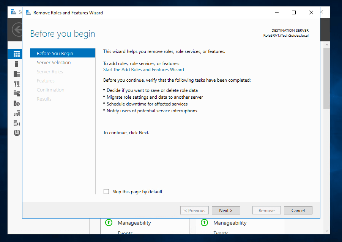Image resolution: width=342 pixels, height=242 pixels.
Task: Select the server-with-arrow role icon in sidebar
Action: 16,123
